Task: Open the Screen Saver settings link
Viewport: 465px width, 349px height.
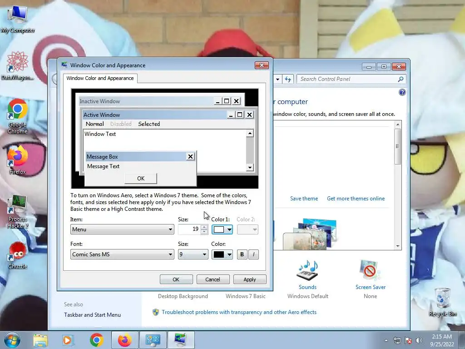Action: tap(371, 287)
